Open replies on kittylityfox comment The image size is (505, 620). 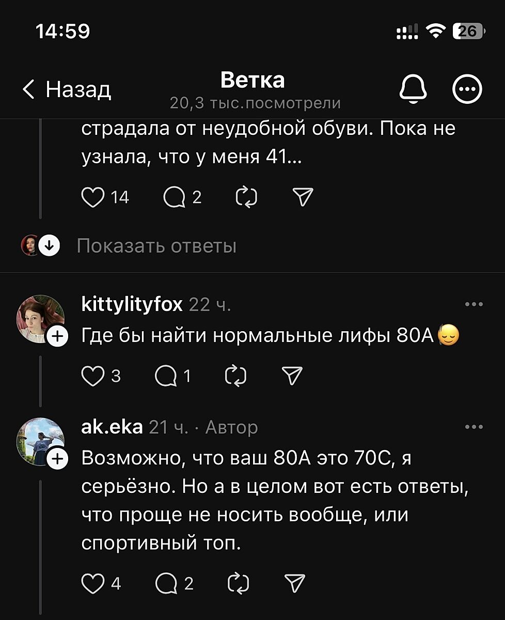pyautogui.click(x=166, y=376)
